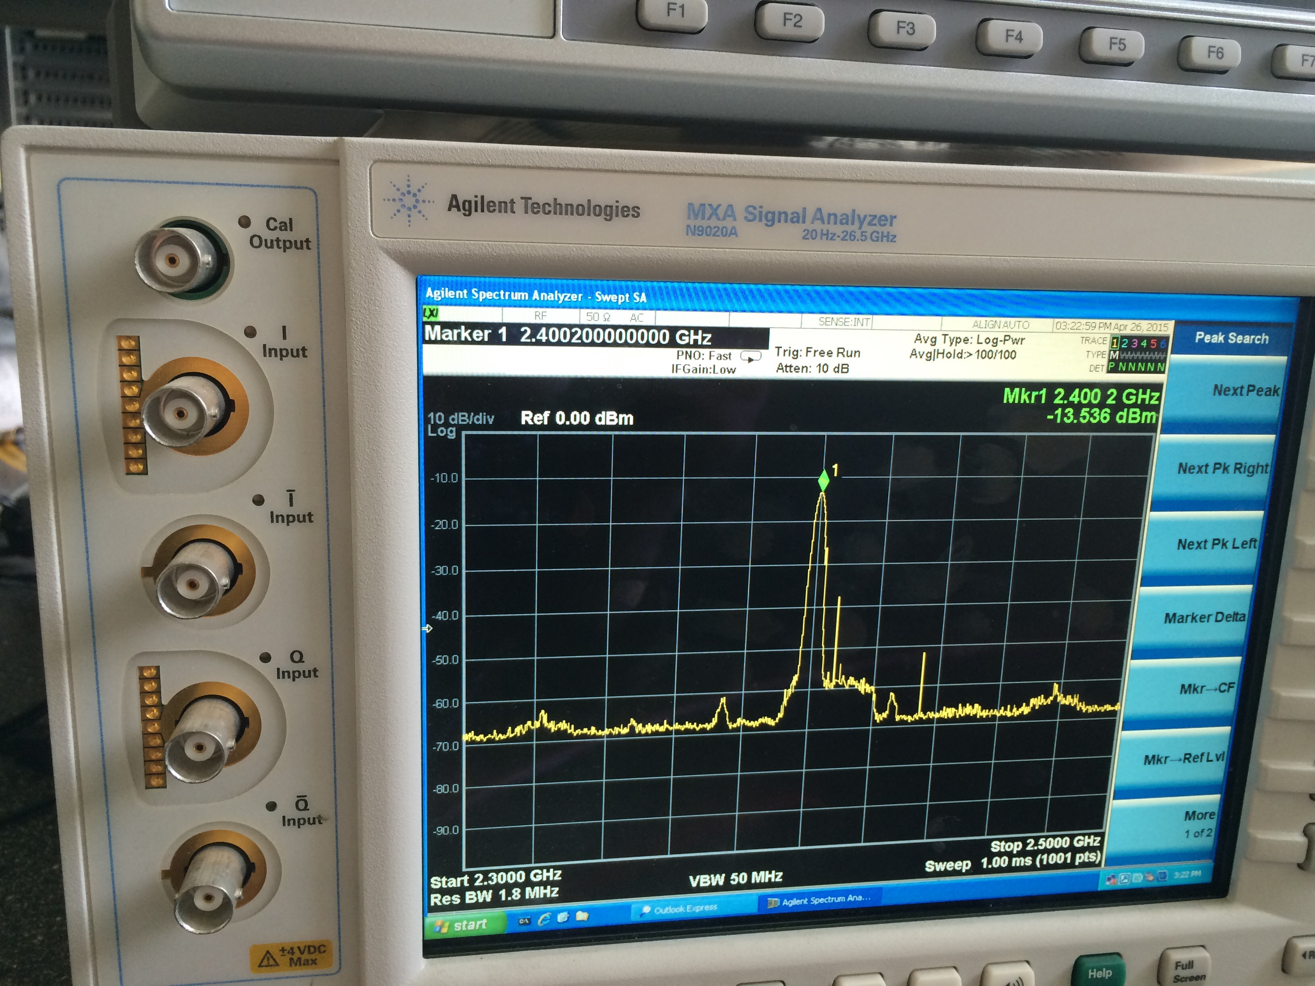Click marker 1 diamond on trace peak

click(x=823, y=480)
